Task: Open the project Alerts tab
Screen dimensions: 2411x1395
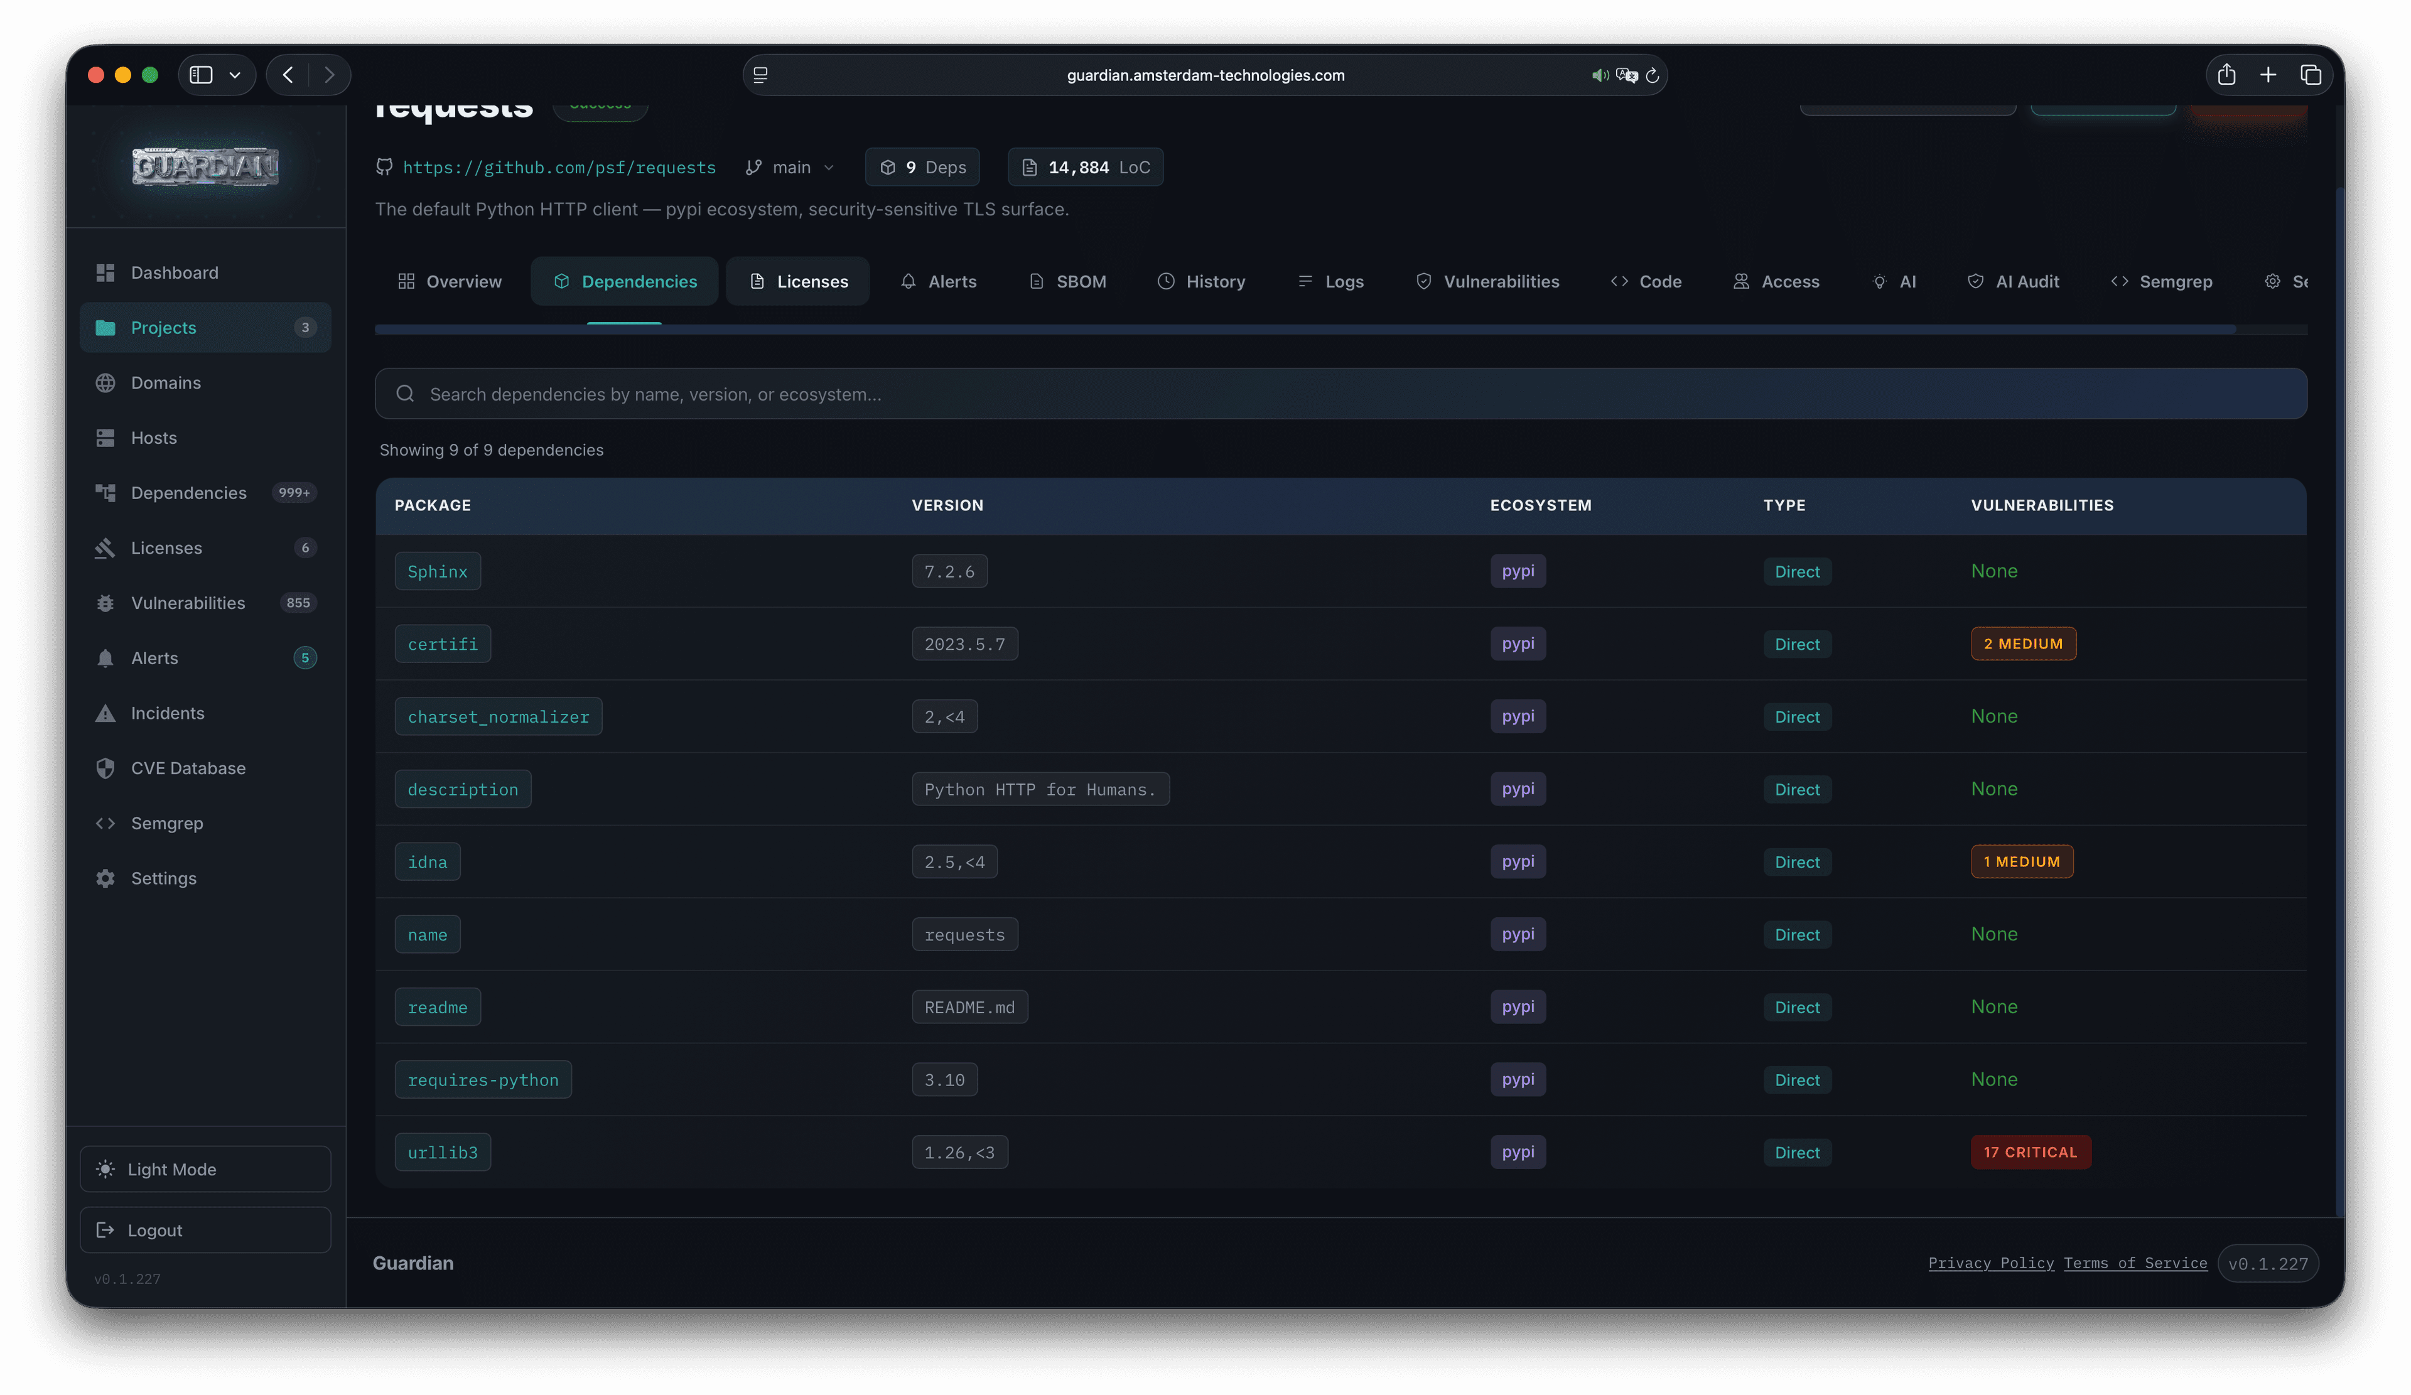Action: [x=939, y=281]
